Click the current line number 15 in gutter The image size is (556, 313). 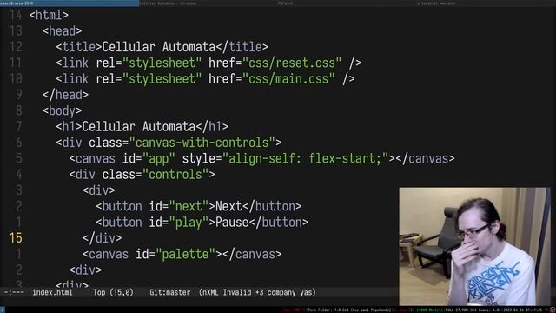(16, 238)
